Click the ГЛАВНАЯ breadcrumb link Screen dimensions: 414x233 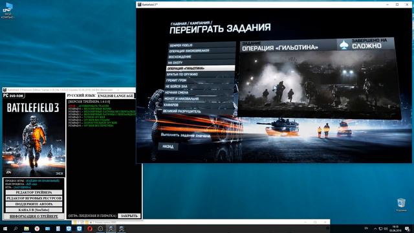(x=179, y=24)
